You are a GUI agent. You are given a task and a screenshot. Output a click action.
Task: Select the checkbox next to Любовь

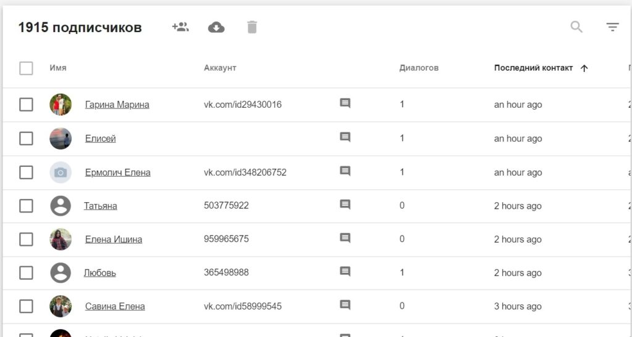[26, 273]
